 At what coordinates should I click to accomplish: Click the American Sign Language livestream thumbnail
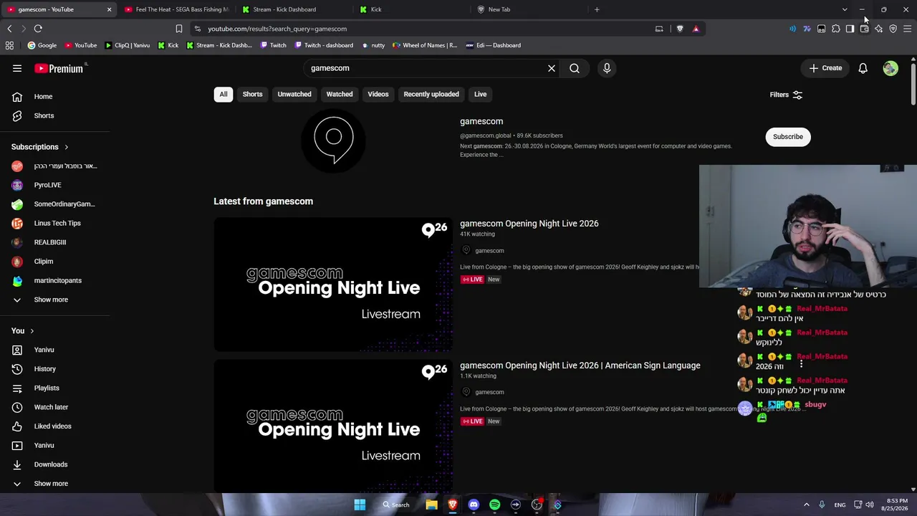333,426
